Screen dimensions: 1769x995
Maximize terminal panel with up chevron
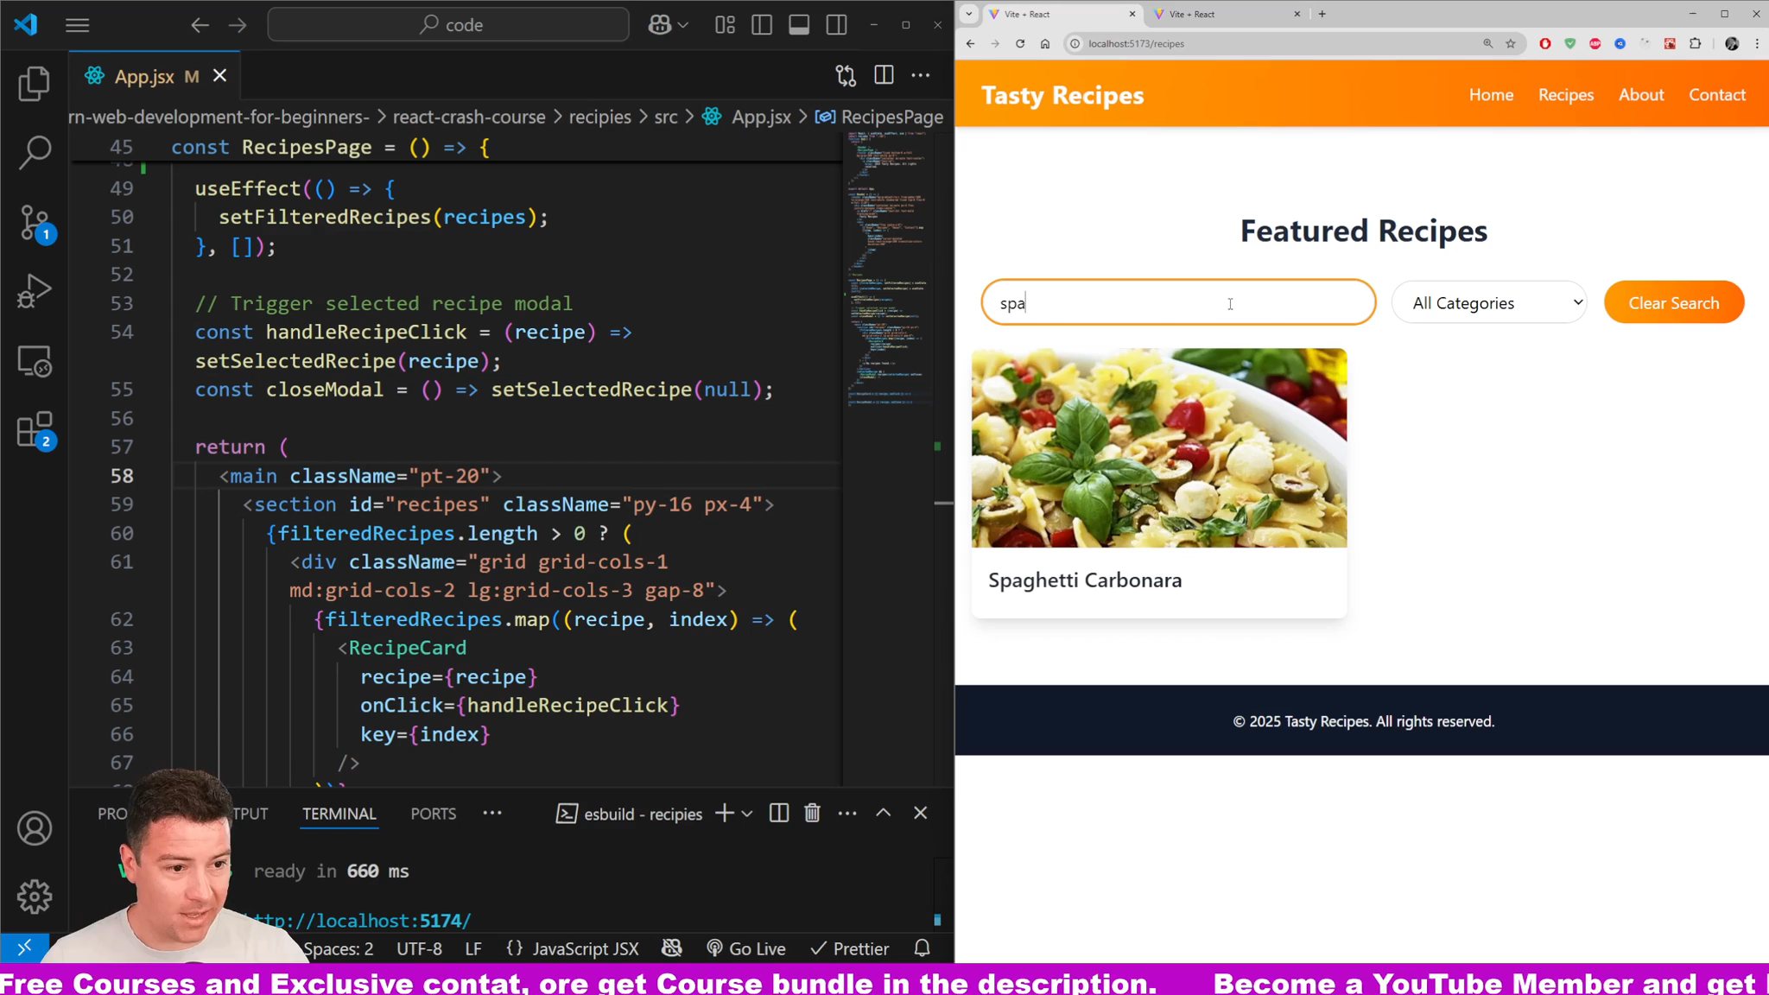pos(883,814)
